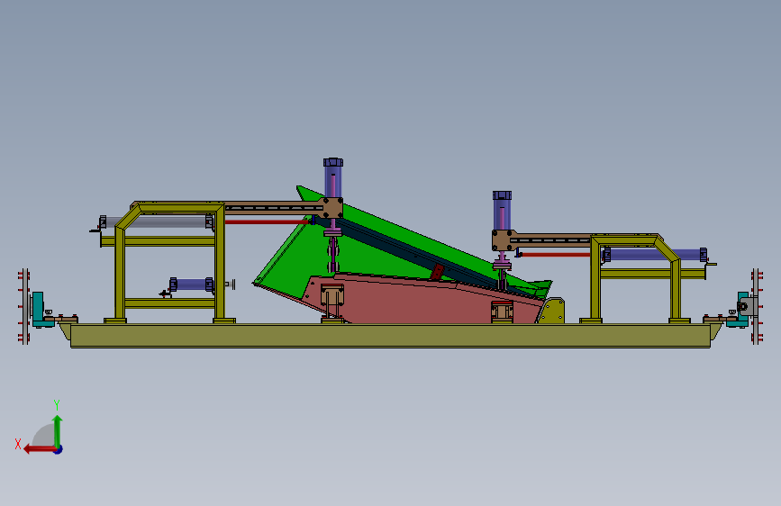Select the left end vertical flange plate
781x506 pixels.
[25, 306]
